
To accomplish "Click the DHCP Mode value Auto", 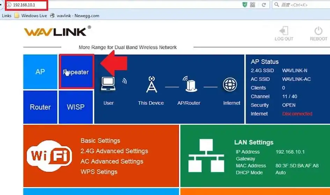I will coord(280,173).
